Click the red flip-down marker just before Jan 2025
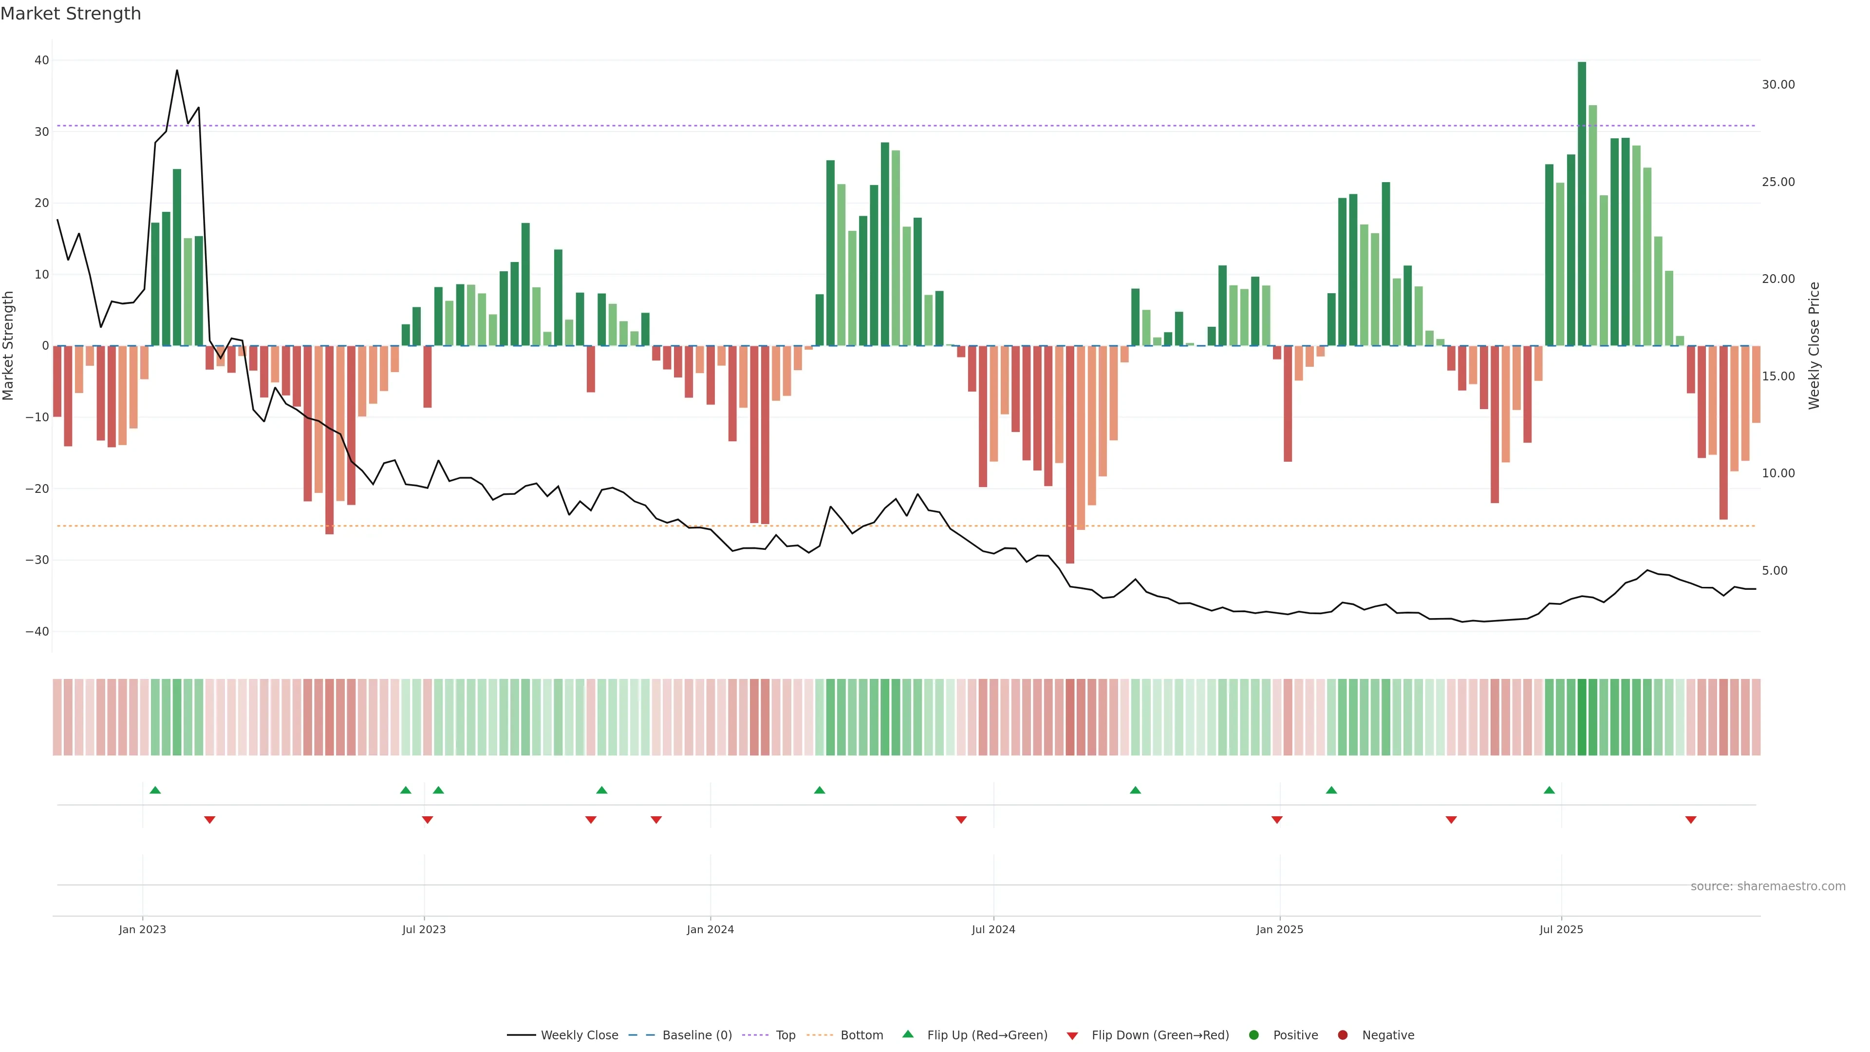 coord(1277,820)
